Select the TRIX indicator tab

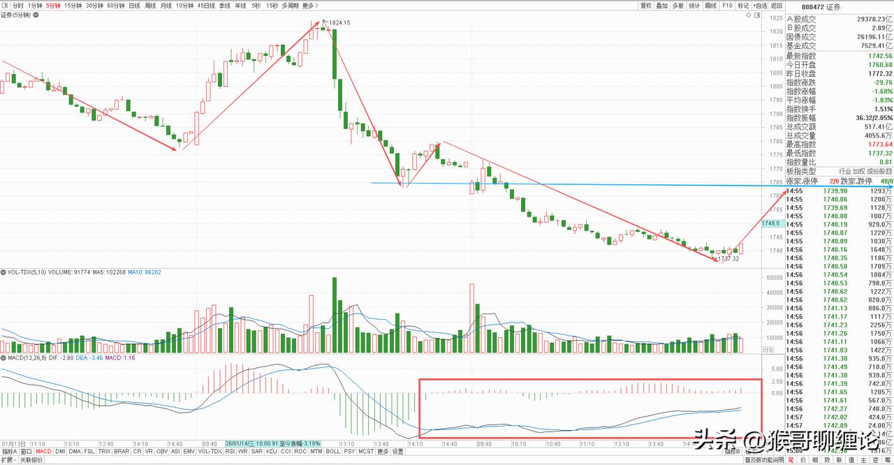[x=105, y=451]
